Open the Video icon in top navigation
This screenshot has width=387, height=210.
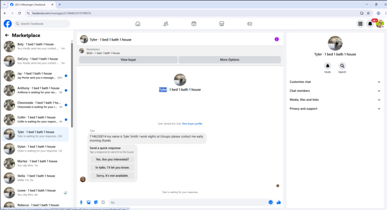coord(194,24)
